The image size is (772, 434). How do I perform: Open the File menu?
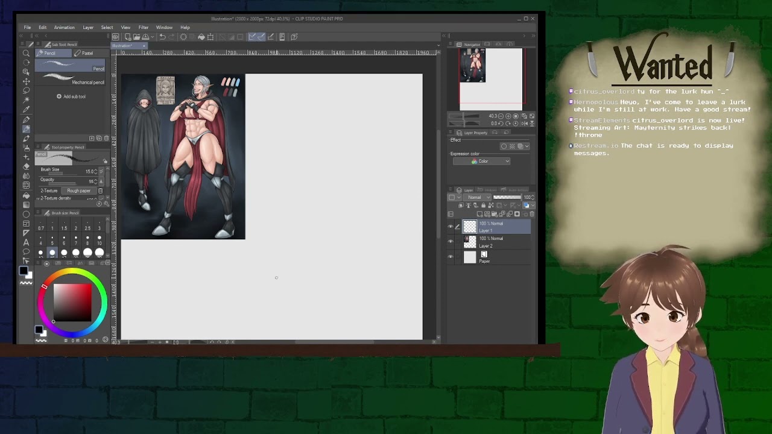tap(28, 27)
